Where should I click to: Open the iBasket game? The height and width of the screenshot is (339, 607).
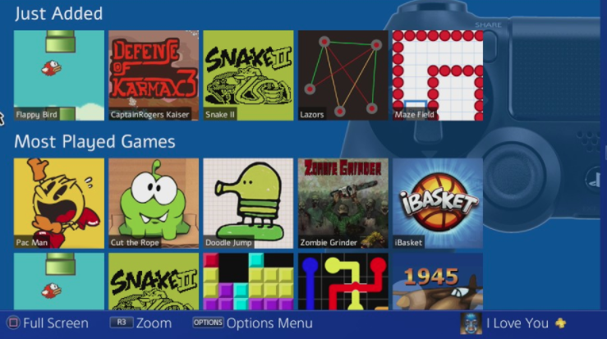438,204
